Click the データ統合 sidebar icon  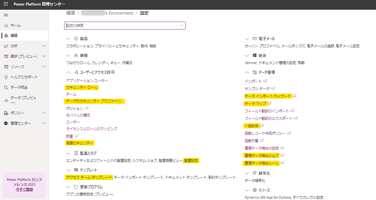[x=6, y=87]
